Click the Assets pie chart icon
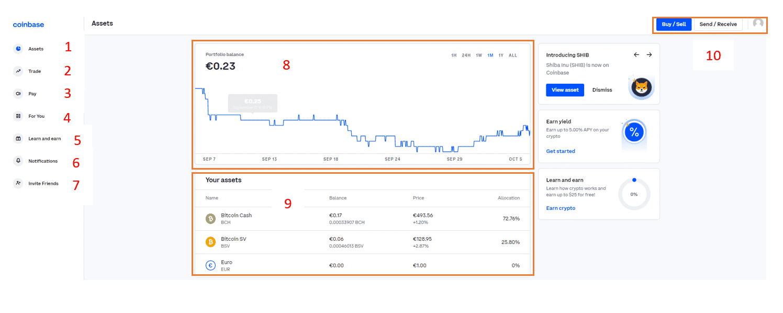 tap(18, 49)
